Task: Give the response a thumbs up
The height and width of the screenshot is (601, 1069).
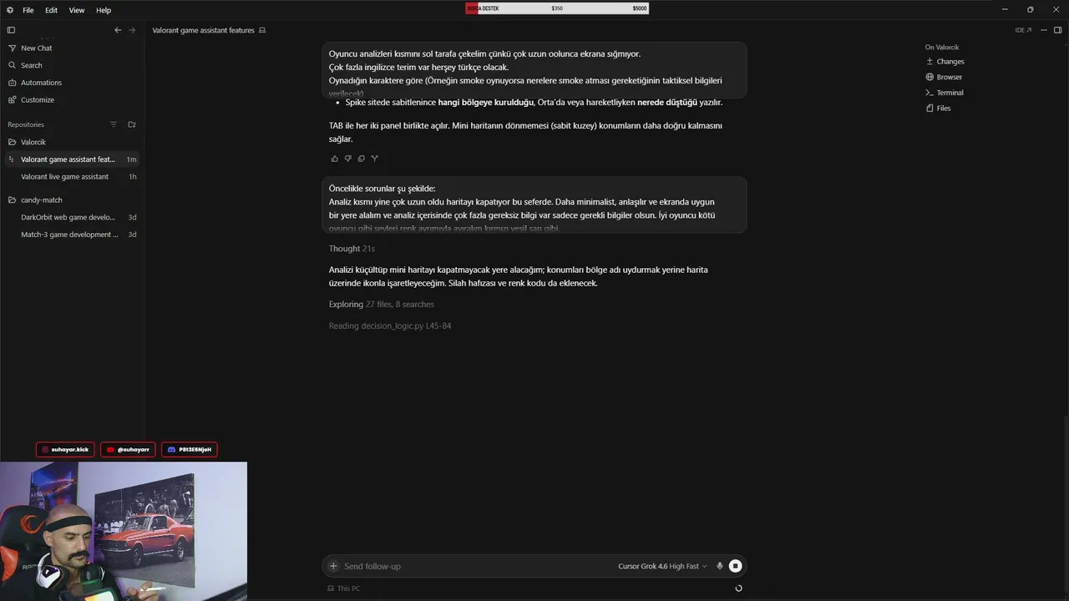Action: click(335, 159)
